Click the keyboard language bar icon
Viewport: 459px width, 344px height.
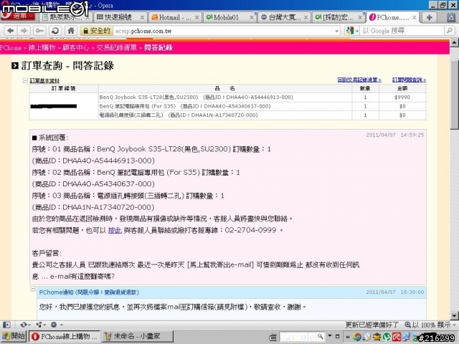tap(273, 337)
